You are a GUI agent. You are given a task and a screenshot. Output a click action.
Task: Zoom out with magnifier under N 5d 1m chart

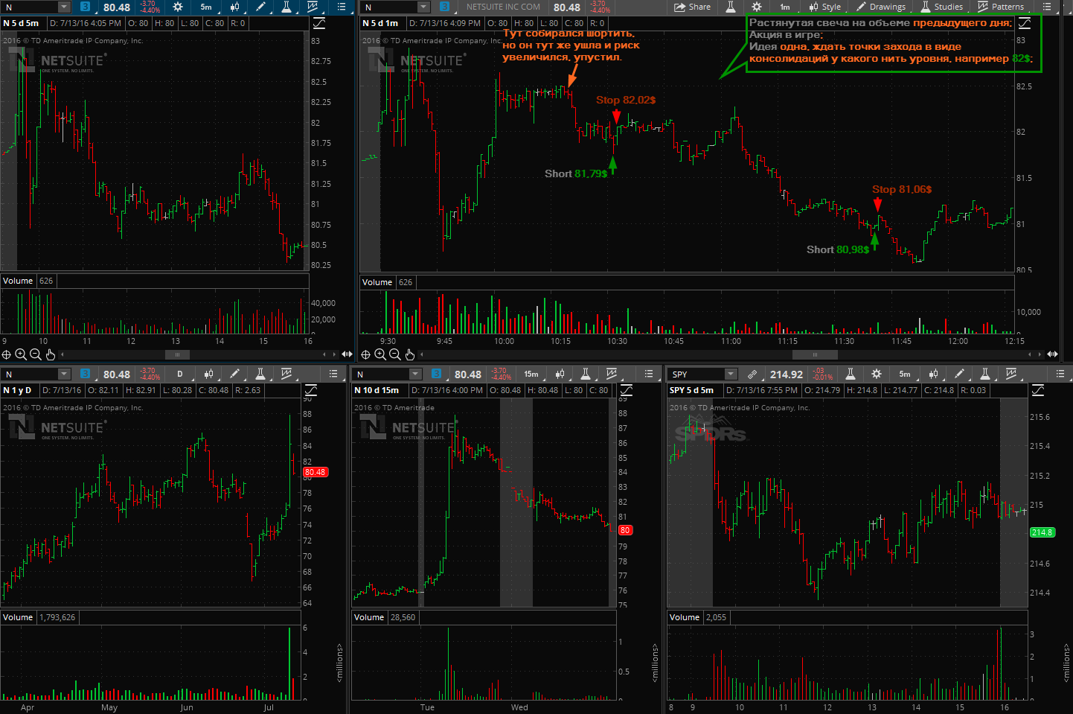[395, 354]
